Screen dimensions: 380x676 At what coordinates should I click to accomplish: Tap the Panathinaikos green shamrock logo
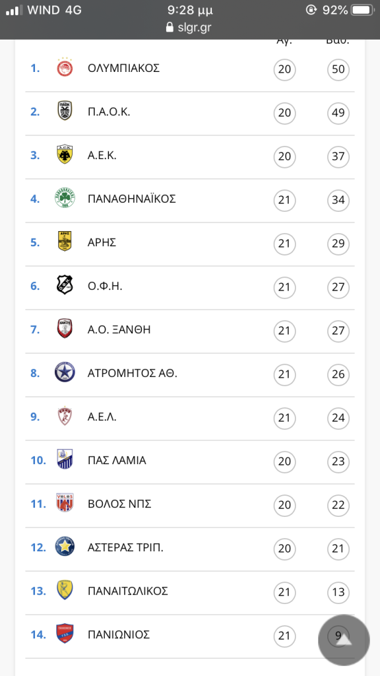[x=65, y=198]
